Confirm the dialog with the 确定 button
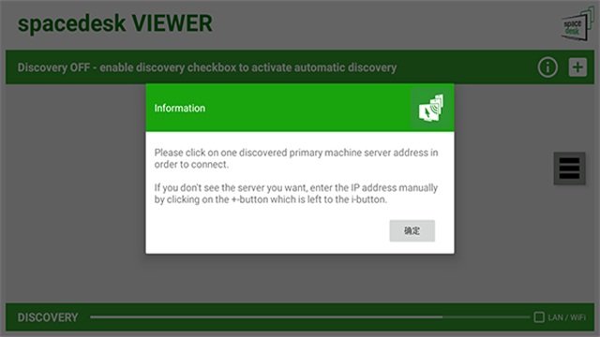600x337 pixels. pos(412,231)
